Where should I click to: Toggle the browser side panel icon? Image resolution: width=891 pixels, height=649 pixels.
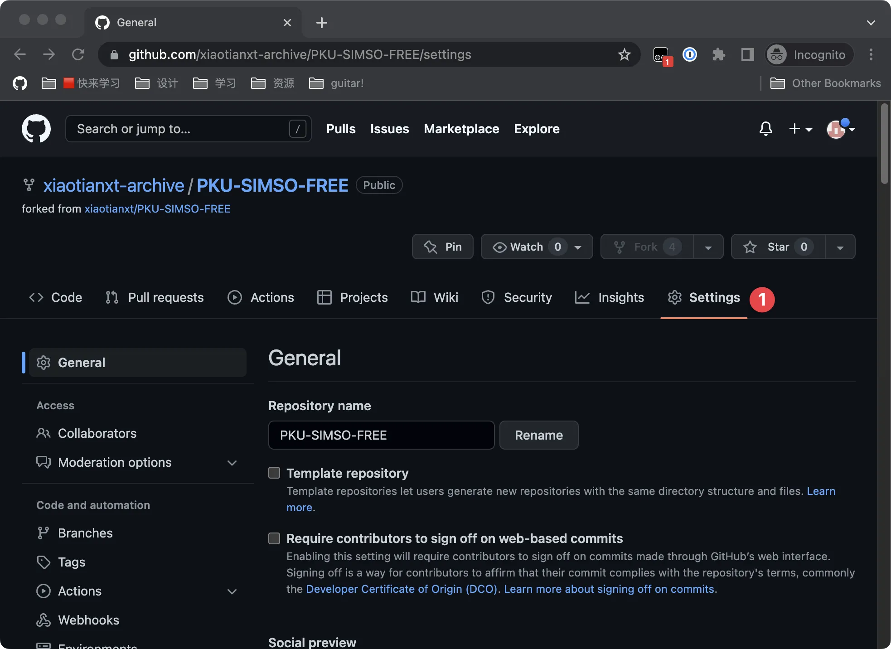click(x=747, y=54)
